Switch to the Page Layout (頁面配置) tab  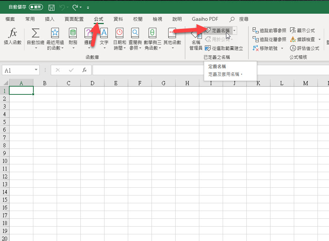[74, 19]
